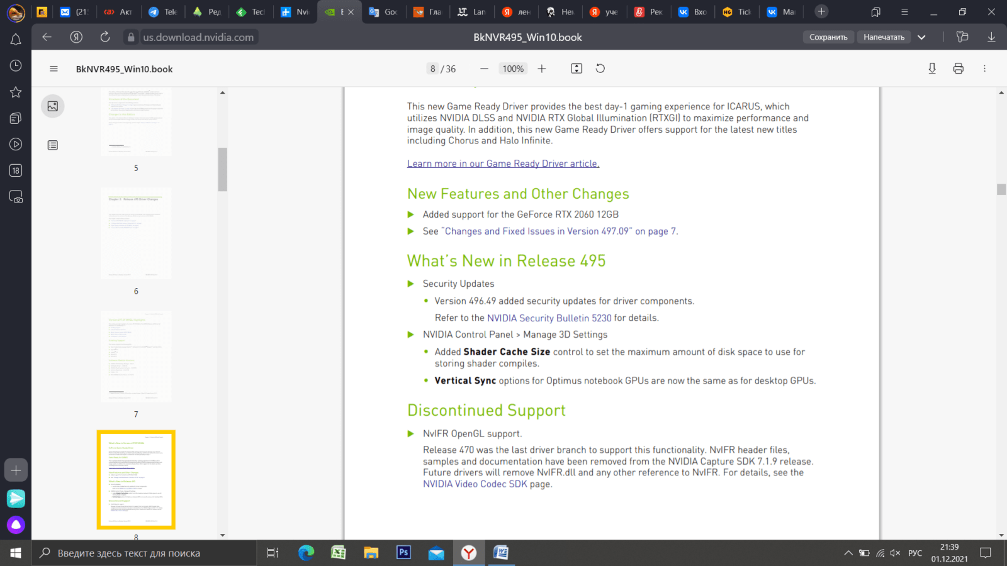
Task: Follow Changes and Fixed Issues 497.09 link
Action: [559, 231]
